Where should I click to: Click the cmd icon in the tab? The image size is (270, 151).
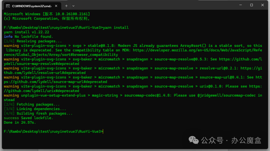coord(8,6)
